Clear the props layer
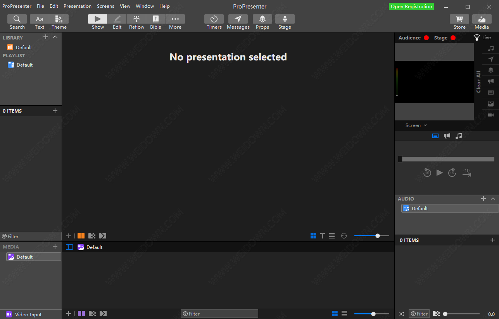This screenshot has width=499, height=319. (x=491, y=70)
